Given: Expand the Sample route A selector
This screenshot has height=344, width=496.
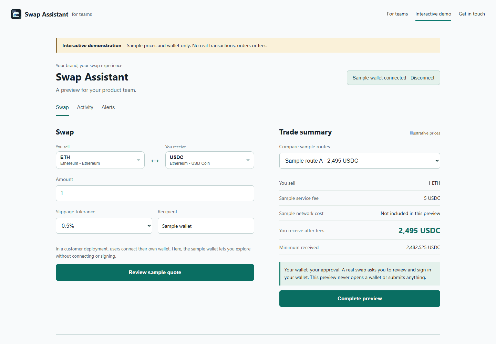Looking at the screenshot, I should pyautogui.click(x=360, y=161).
